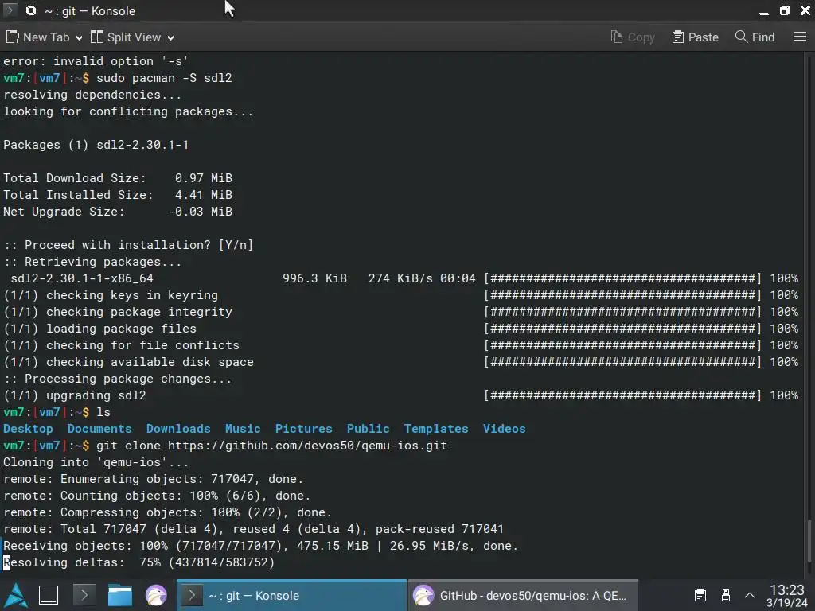
Task: Expand the New Tab dropdown arrow
Action: pos(79,38)
